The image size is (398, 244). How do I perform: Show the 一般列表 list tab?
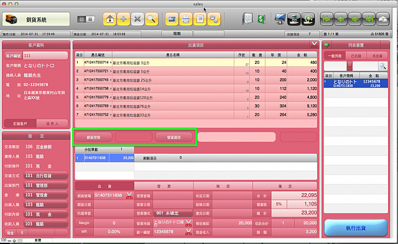point(335,56)
